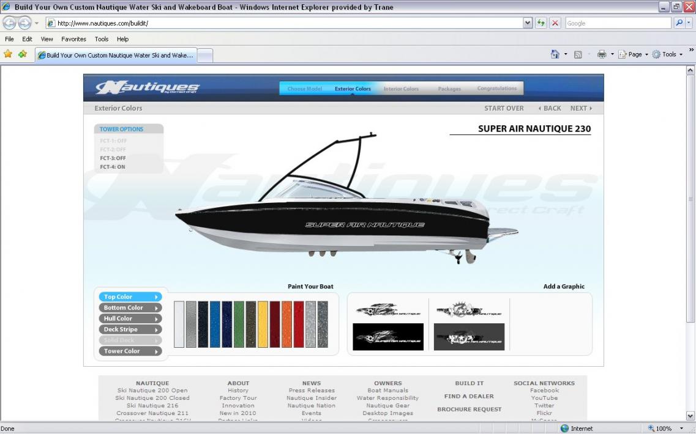Click the Nautiques logo
Image resolution: width=696 pixels, height=434 pixels.
148,88
